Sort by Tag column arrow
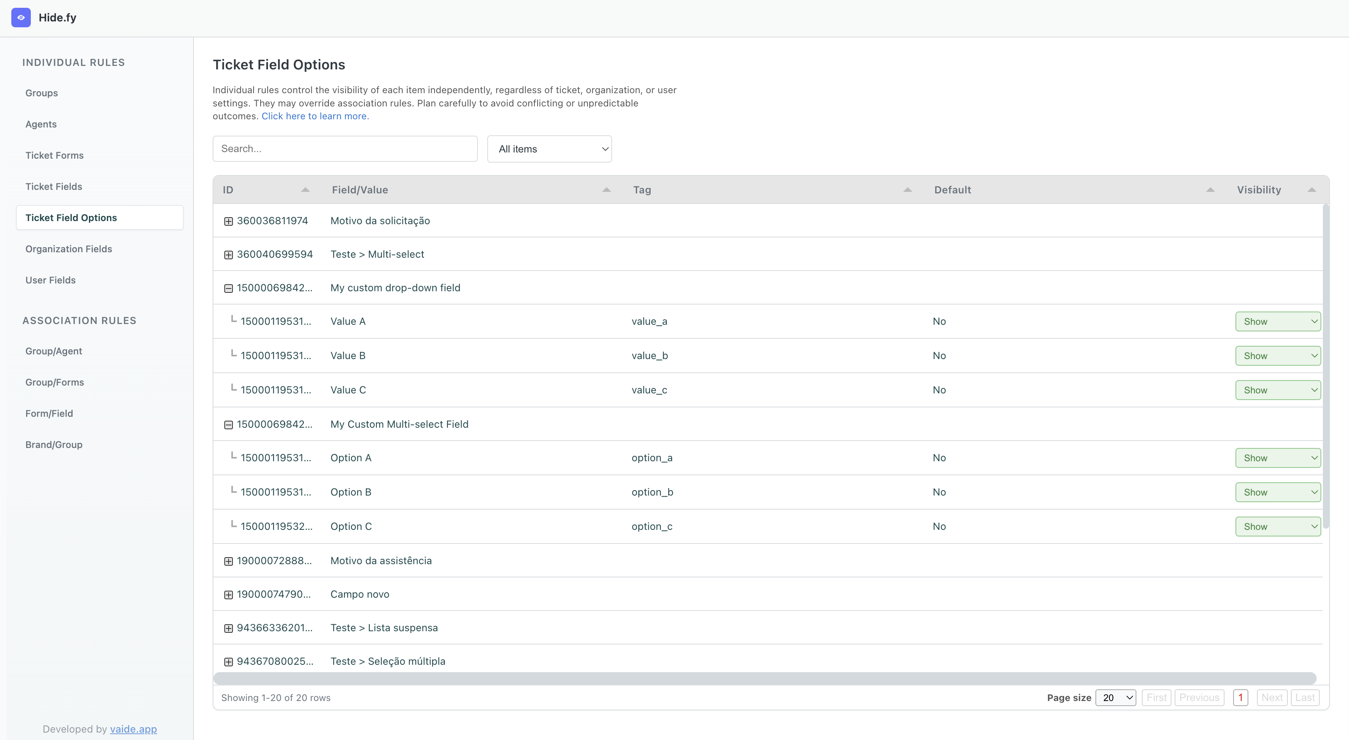This screenshot has height=740, width=1349. pyautogui.click(x=907, y=190)
